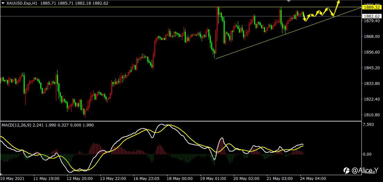Click the 1868.00 price scale value
The height and width of the screenshot is (182, 383).
tap(372, 37)
